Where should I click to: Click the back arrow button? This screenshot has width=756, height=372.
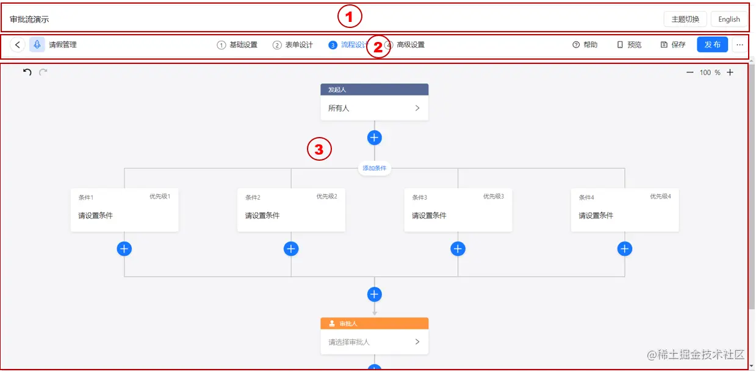tap(18, 45)
